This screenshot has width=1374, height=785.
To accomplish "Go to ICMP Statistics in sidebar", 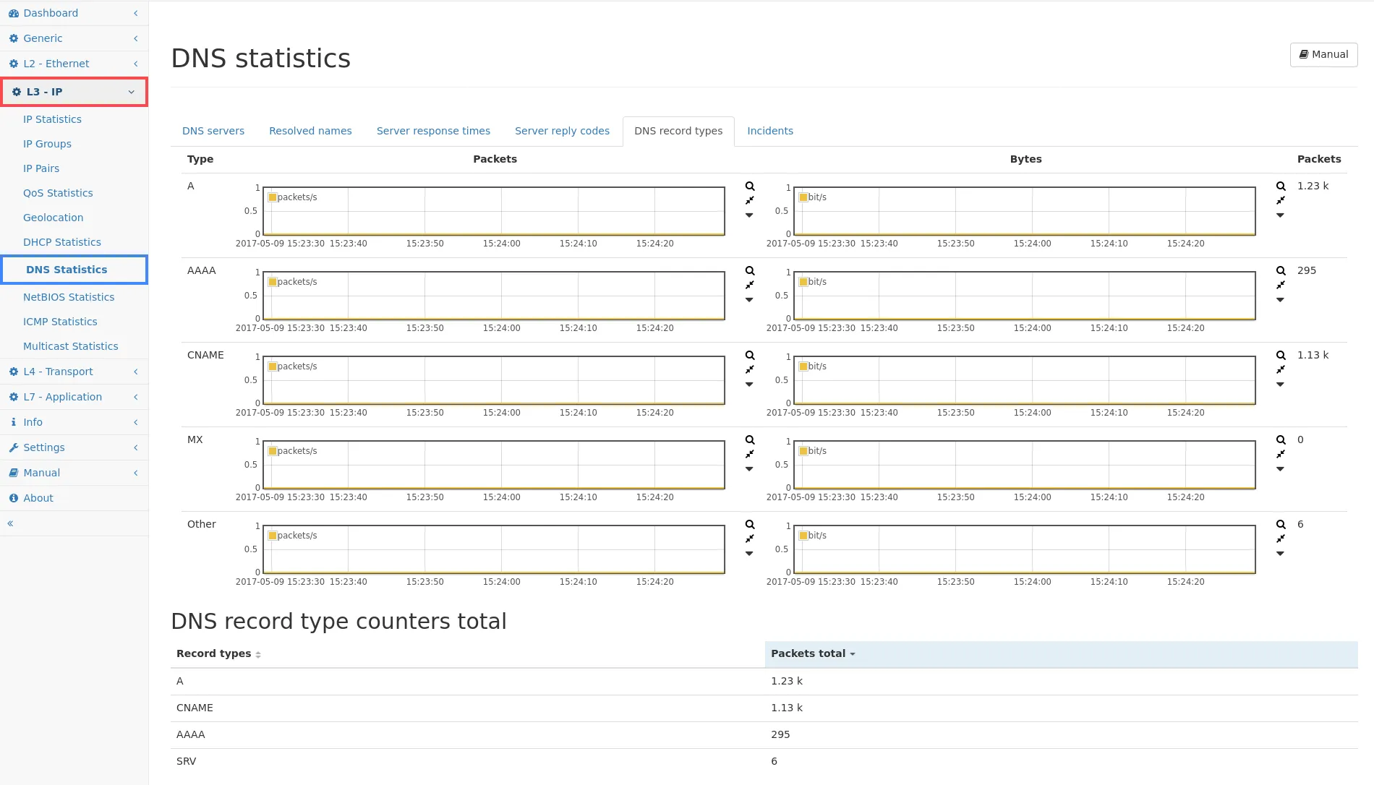I will [x=60, y=322].
